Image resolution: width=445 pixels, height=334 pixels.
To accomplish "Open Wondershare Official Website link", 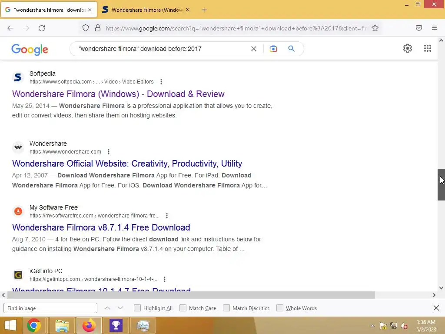I will pos(127,164).
